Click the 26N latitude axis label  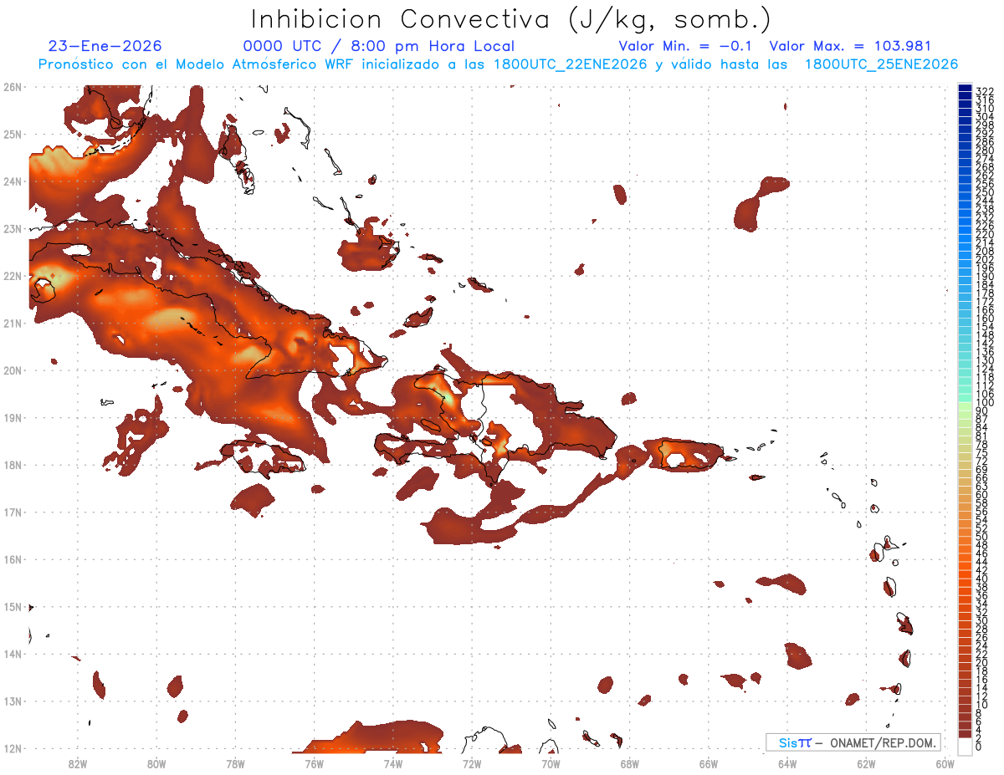(13, 87)
